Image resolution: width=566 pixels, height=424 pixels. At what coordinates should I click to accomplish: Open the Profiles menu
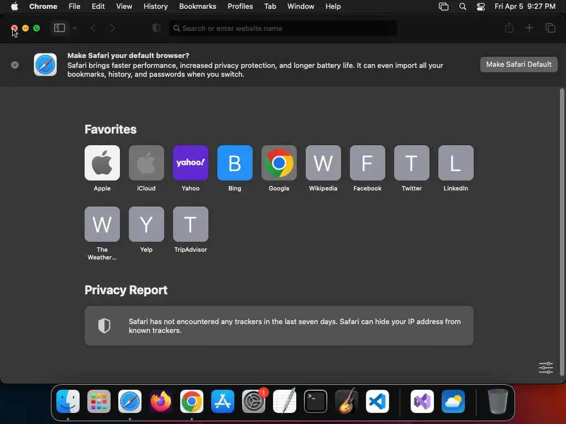coord(240,6)
